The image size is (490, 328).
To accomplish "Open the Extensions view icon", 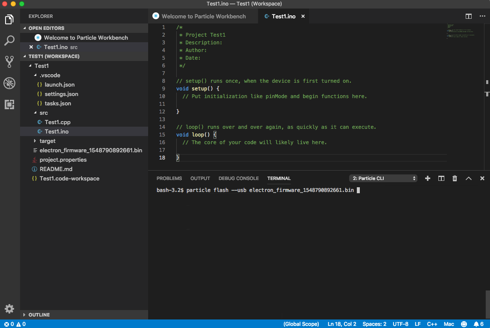I will click(9, 104).
